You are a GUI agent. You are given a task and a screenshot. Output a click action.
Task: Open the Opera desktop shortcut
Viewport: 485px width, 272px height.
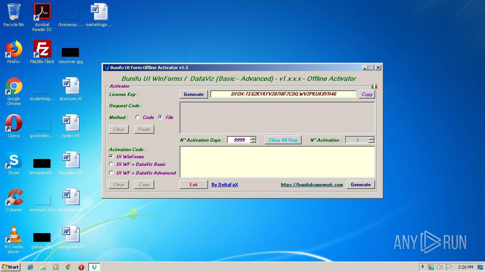[14, 126]
